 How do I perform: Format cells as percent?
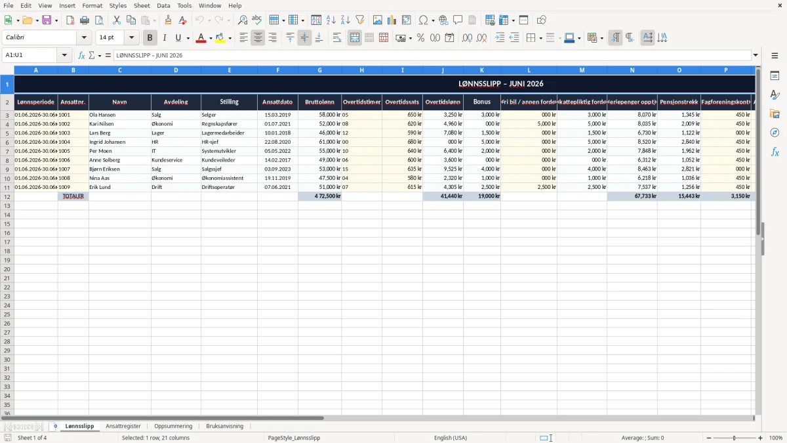421,38
